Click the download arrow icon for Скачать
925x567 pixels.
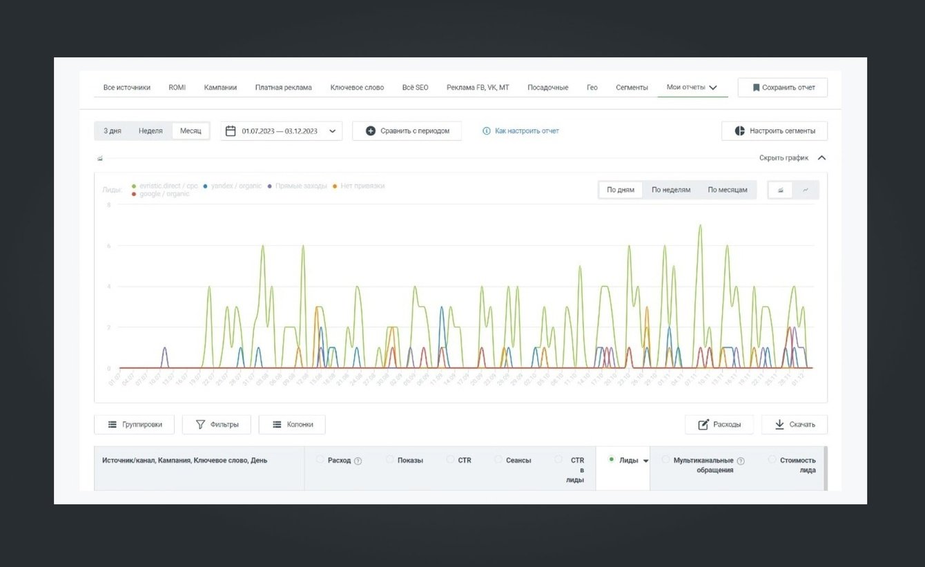pos(779,425)
